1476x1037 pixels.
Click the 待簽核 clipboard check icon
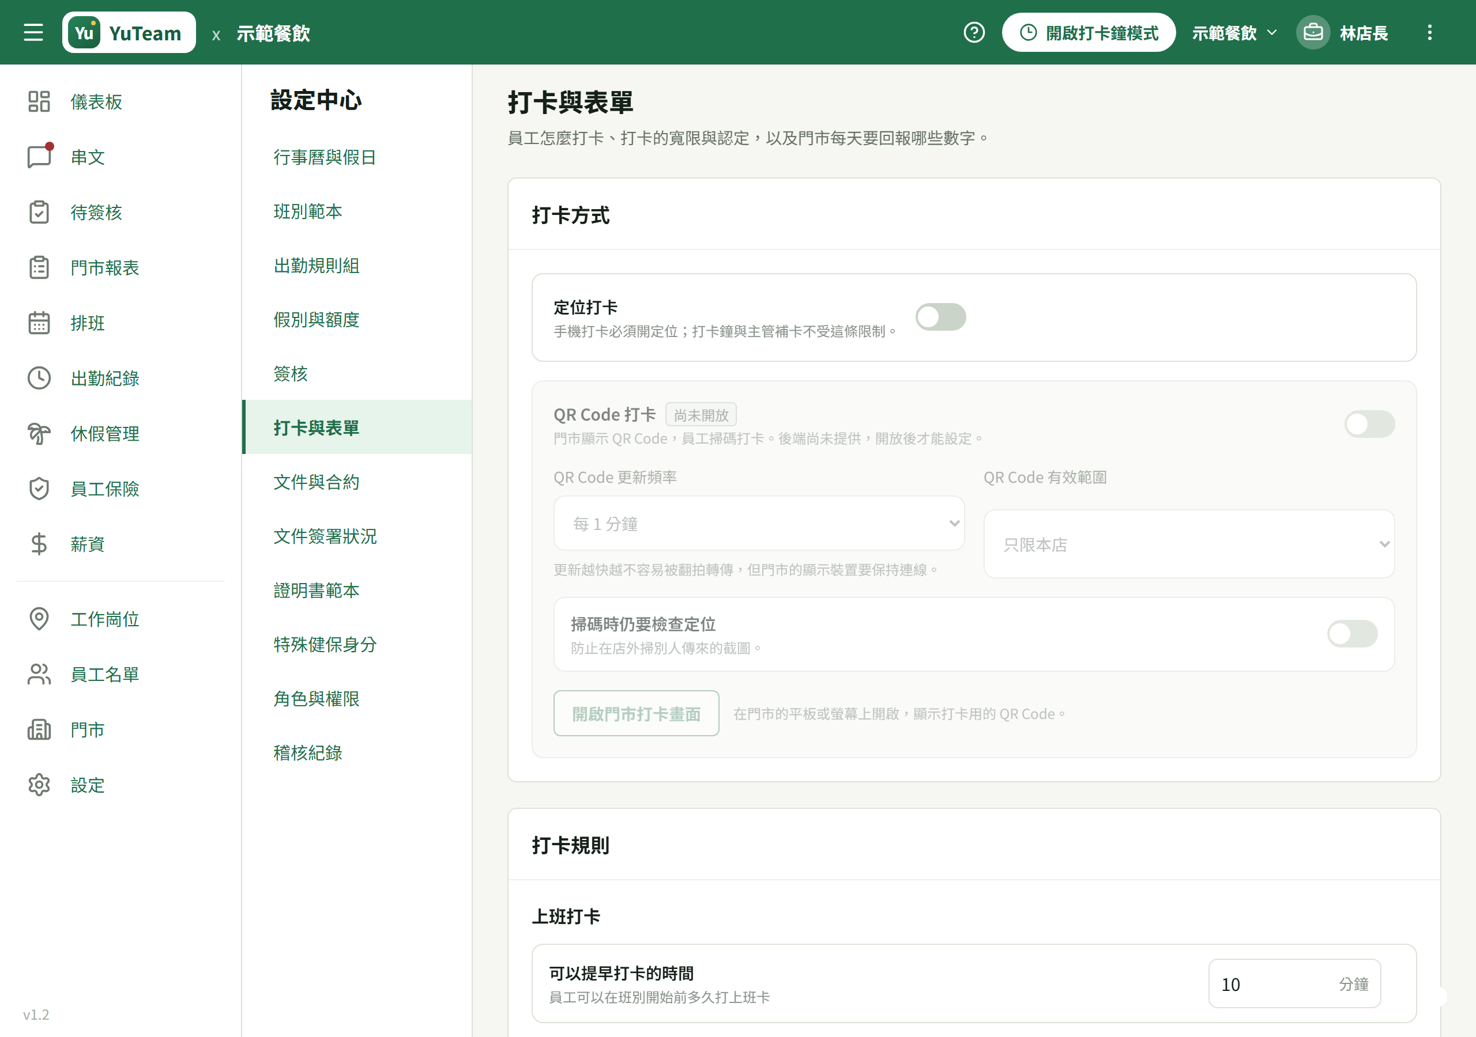click(x=39, y=212)
